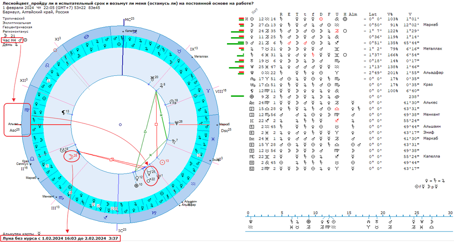Select the Moon marker near 27 on the degree scale

431,222
